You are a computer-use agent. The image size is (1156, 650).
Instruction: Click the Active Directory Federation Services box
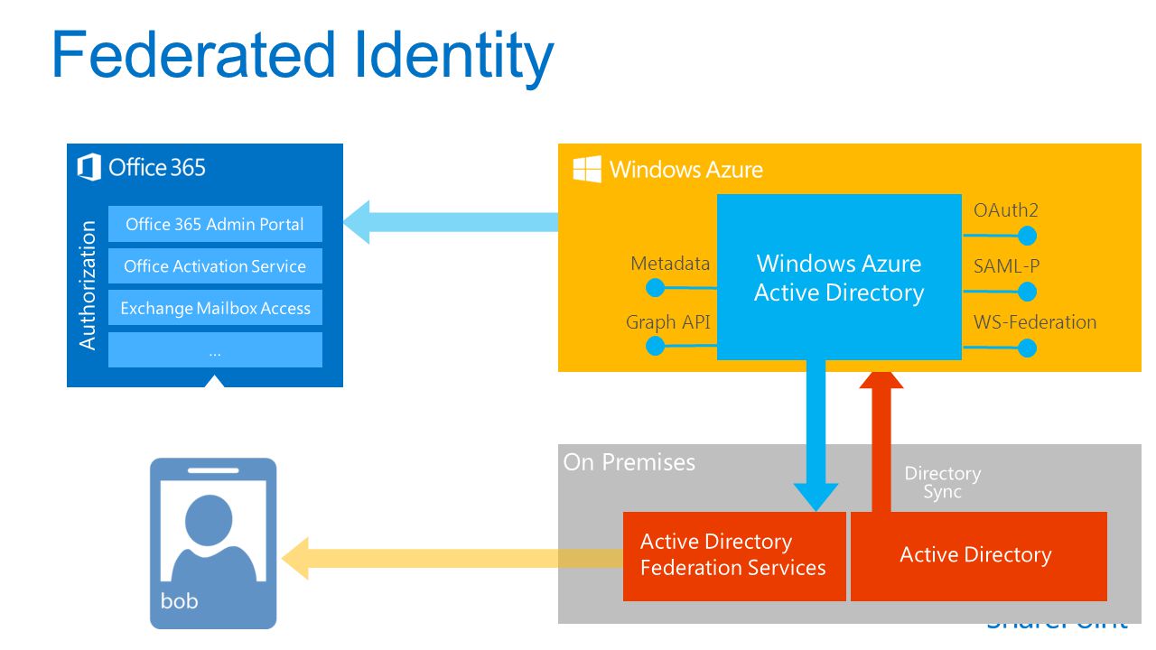pos(734,556)
